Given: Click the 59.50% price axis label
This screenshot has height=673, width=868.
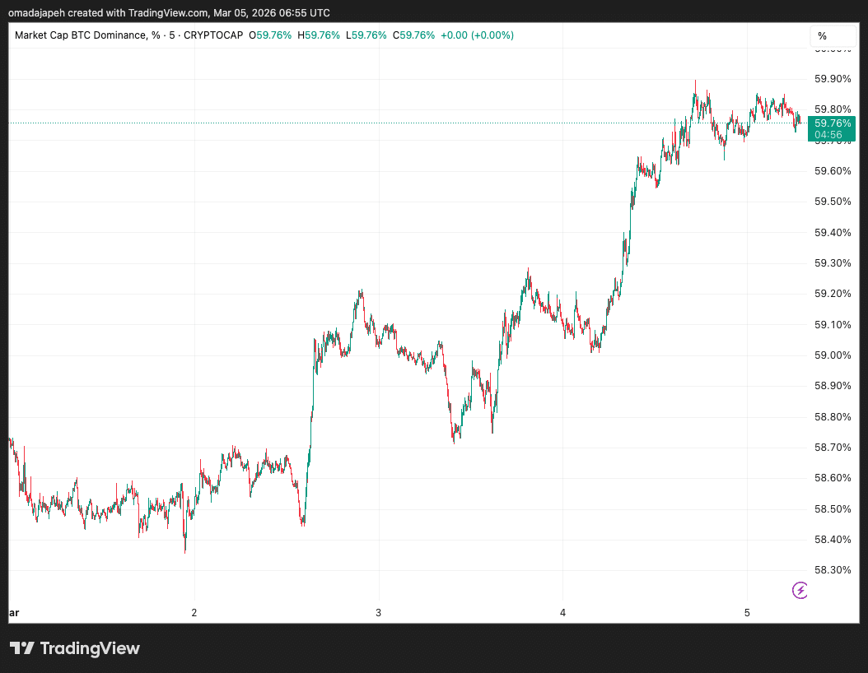Looking at the screenshot, I should coord(832,202).
